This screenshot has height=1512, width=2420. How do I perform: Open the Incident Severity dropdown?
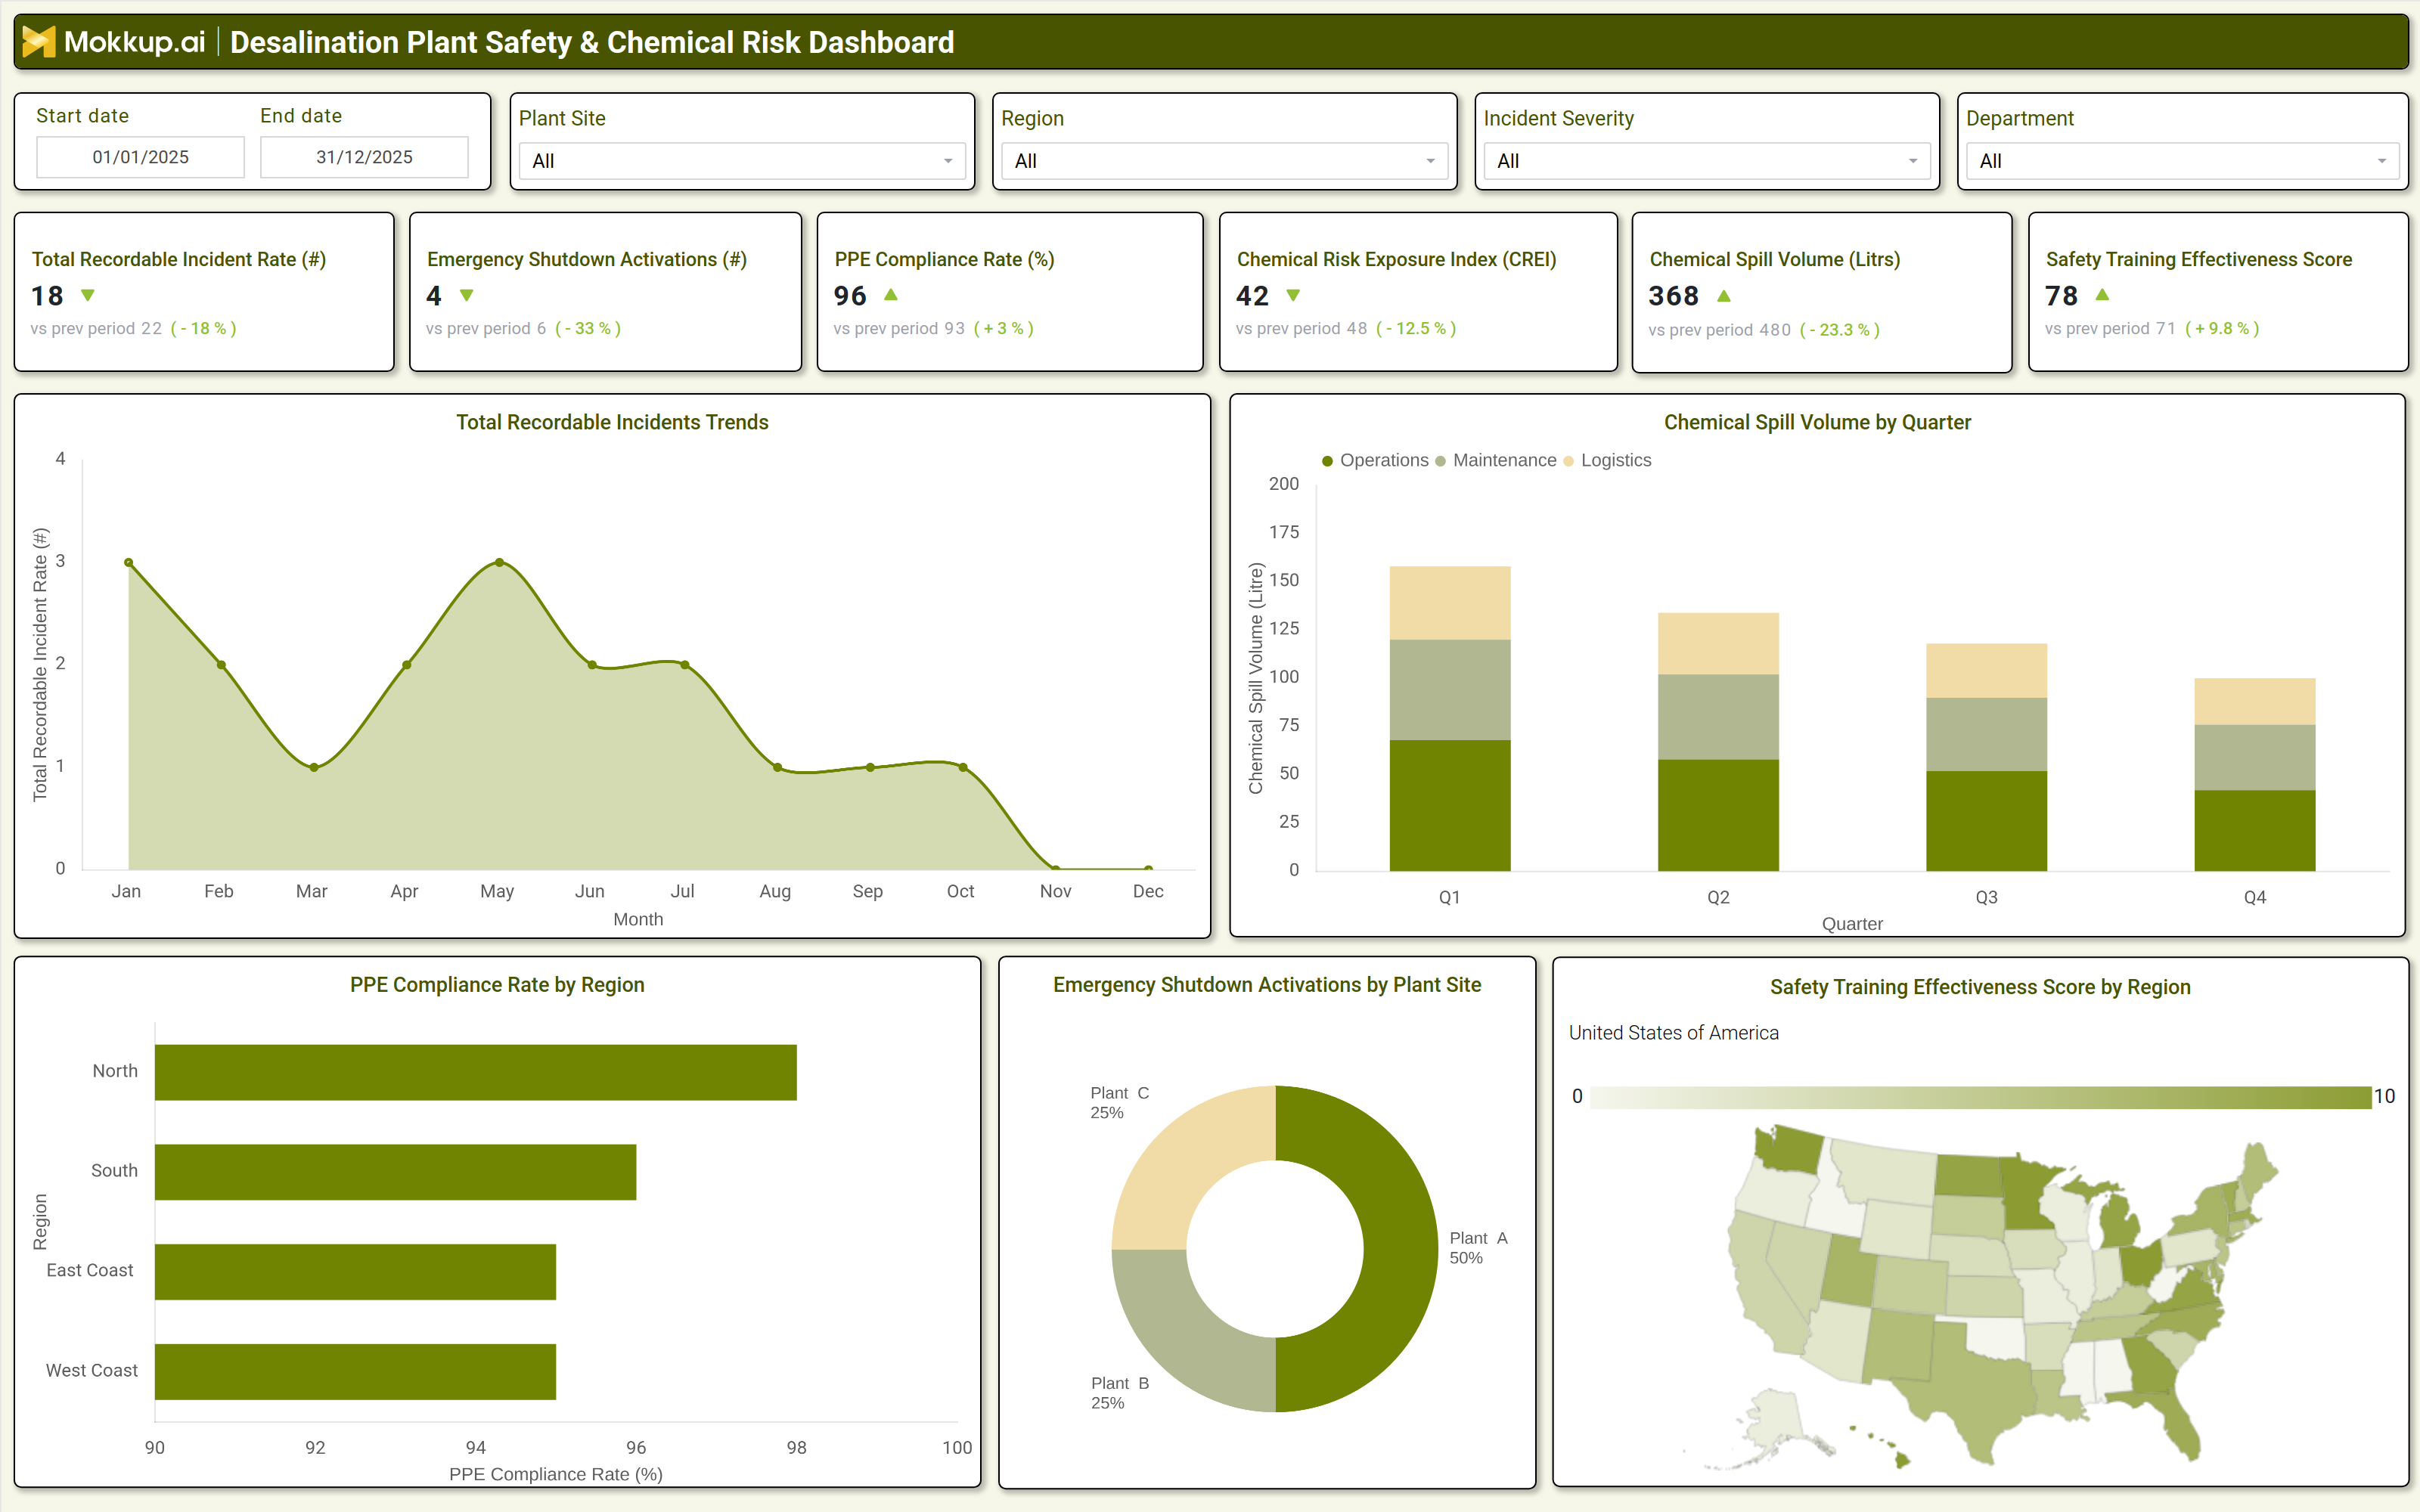click(1706, 161)
